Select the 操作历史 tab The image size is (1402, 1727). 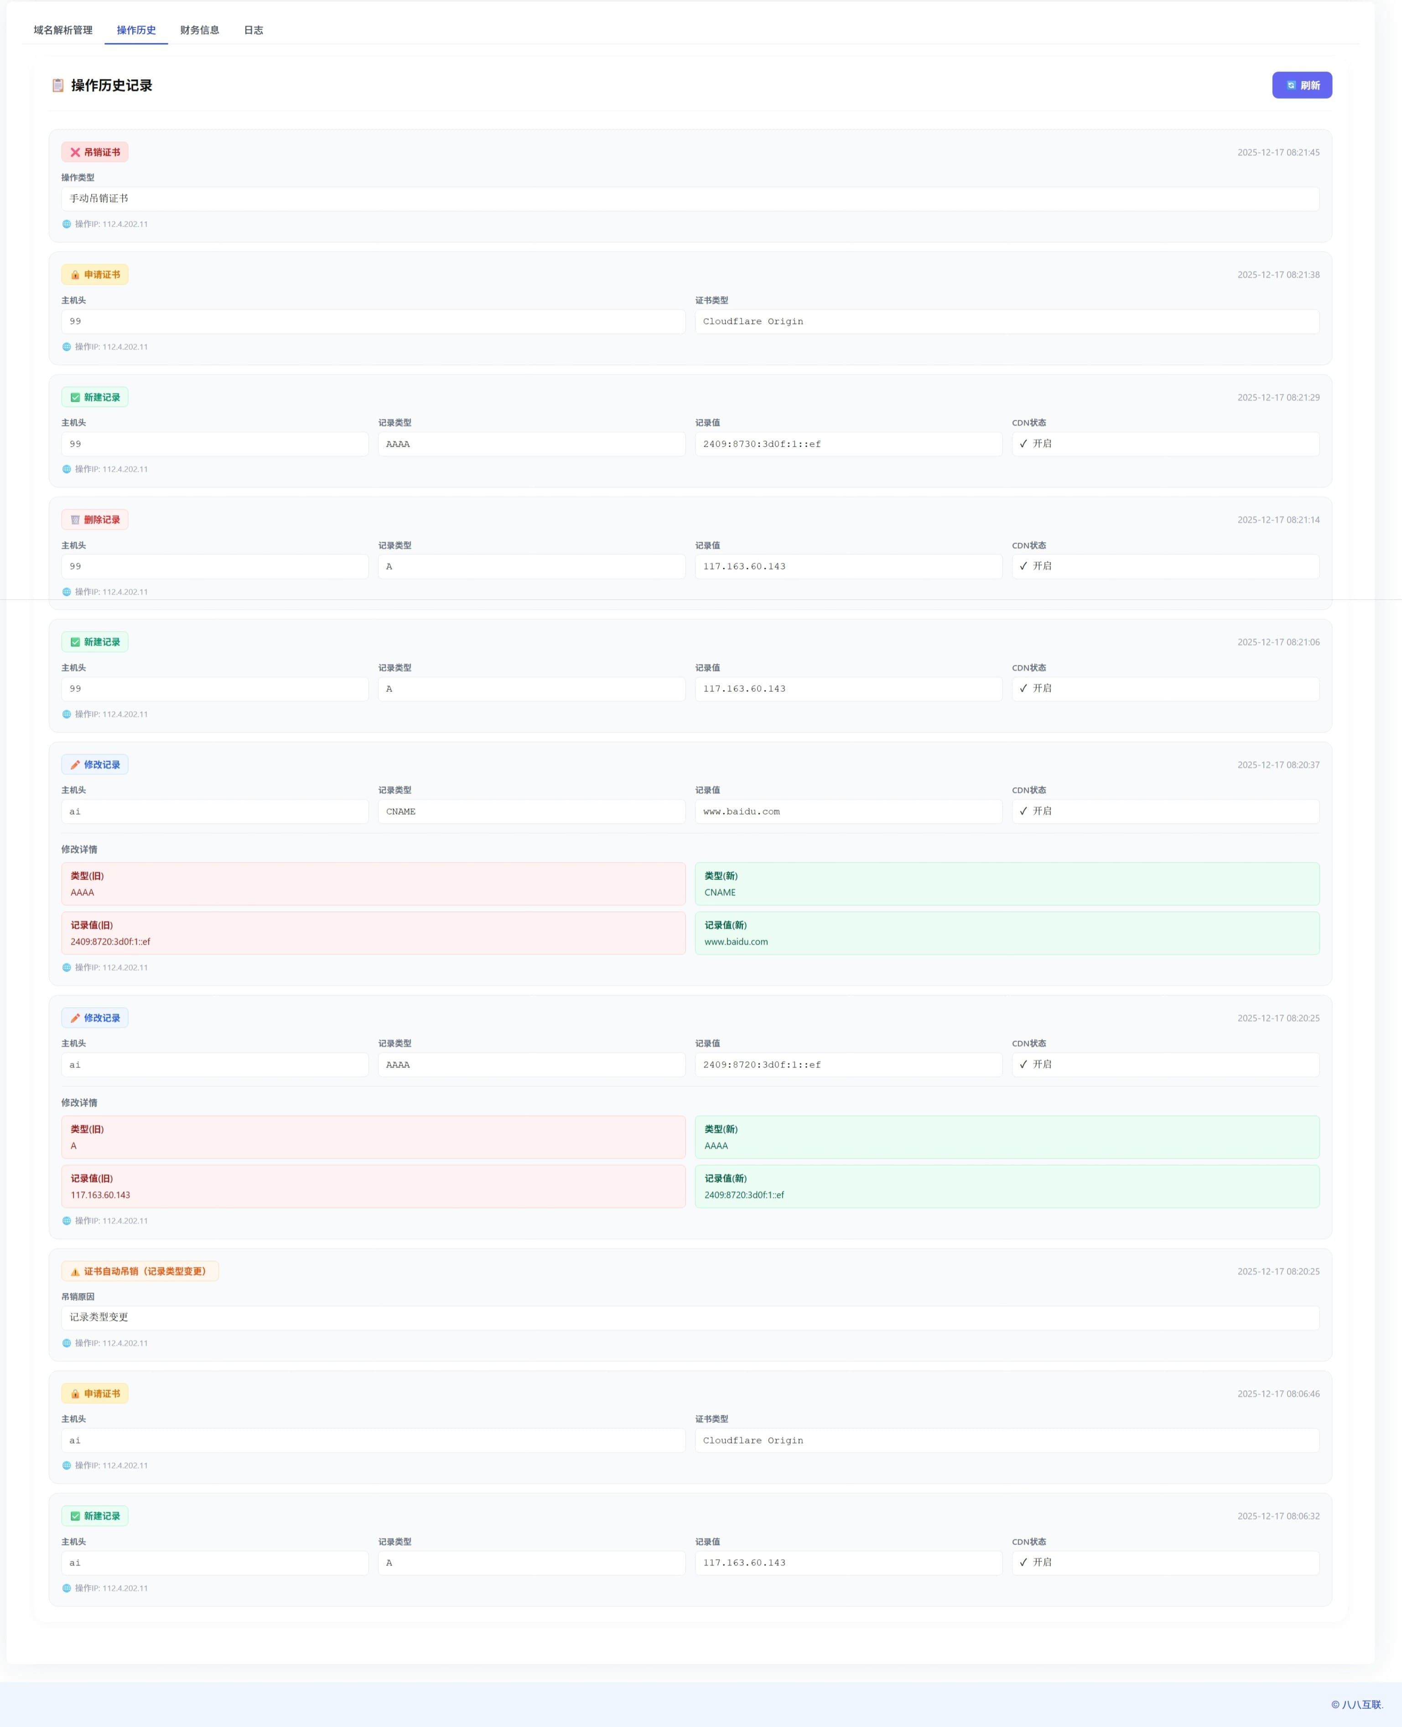[x=135, y=30]
